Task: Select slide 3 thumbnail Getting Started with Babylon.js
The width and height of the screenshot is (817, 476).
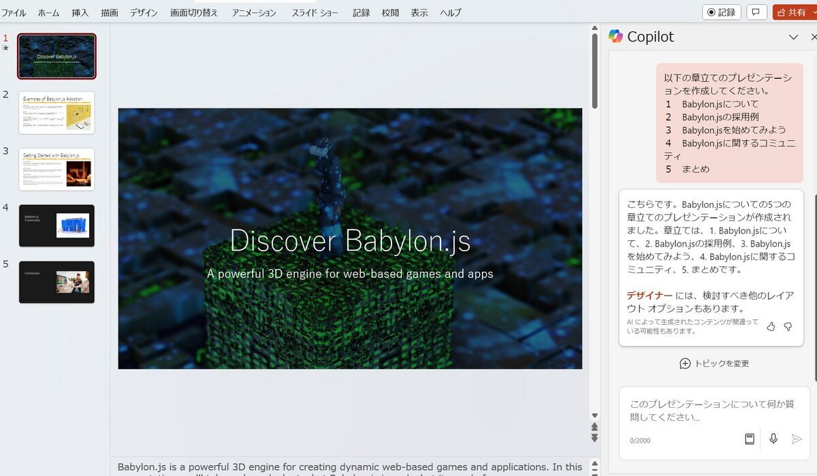Action: pos(57,169)
